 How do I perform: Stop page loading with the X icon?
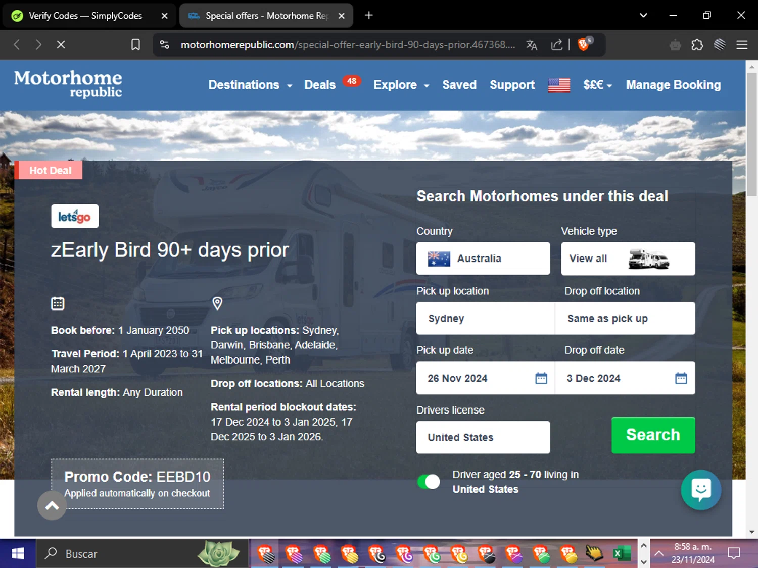click(61, 45)
